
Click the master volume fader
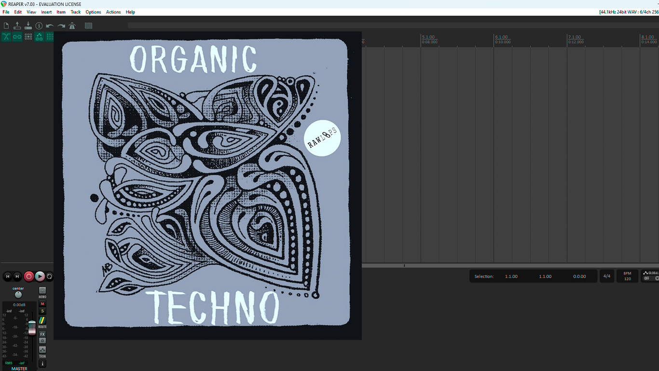tap(32, 328)
